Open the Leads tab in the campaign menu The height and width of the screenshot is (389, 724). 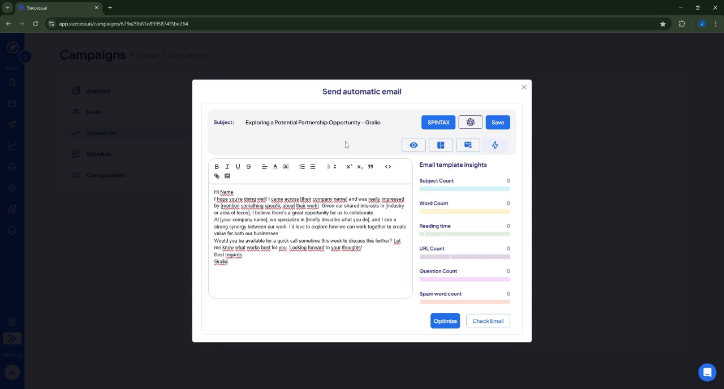tap(94, 112)
